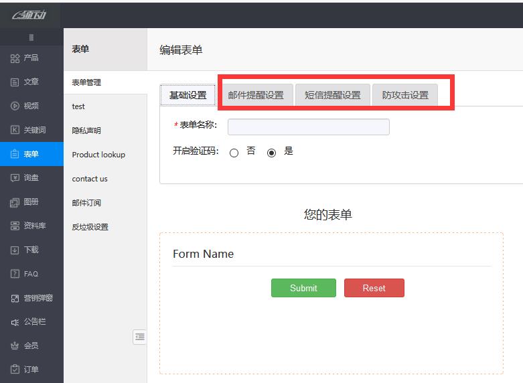Click the 下载 label in sidebar
The image size is (523, 383).
pos(31,250)
